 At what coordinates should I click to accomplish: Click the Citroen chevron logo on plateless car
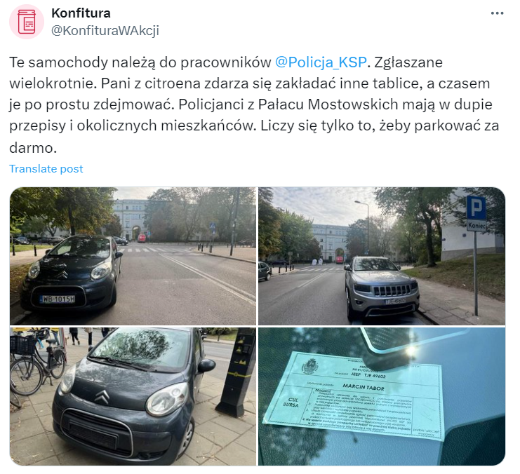(x=102, y=396)
